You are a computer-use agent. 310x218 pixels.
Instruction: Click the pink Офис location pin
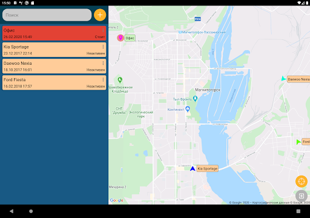[x=120, y=38]
